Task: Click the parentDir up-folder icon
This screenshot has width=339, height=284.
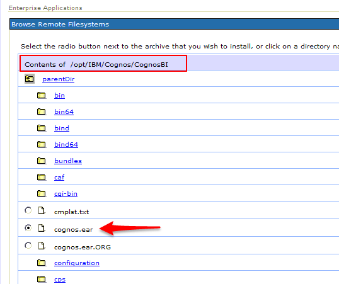Action: click(x=30, y=79)
